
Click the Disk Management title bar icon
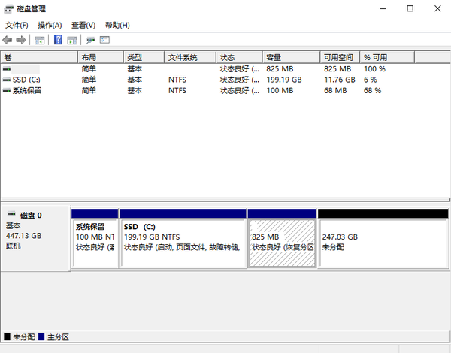pos(8,9)
